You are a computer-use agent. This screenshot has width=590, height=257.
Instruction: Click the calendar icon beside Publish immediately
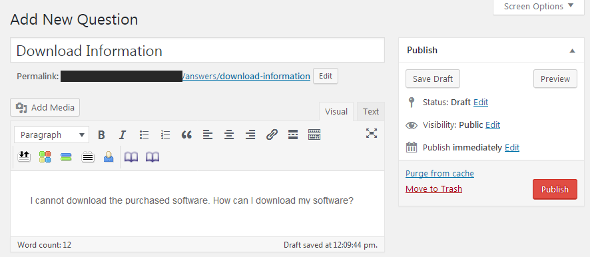[x=412, y=147]
